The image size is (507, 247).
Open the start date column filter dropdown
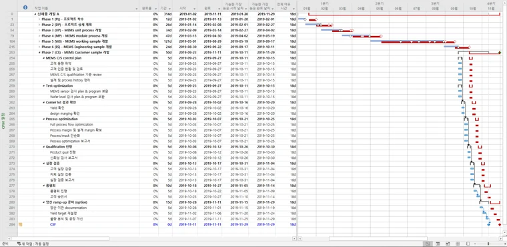[x=194, y=9]
